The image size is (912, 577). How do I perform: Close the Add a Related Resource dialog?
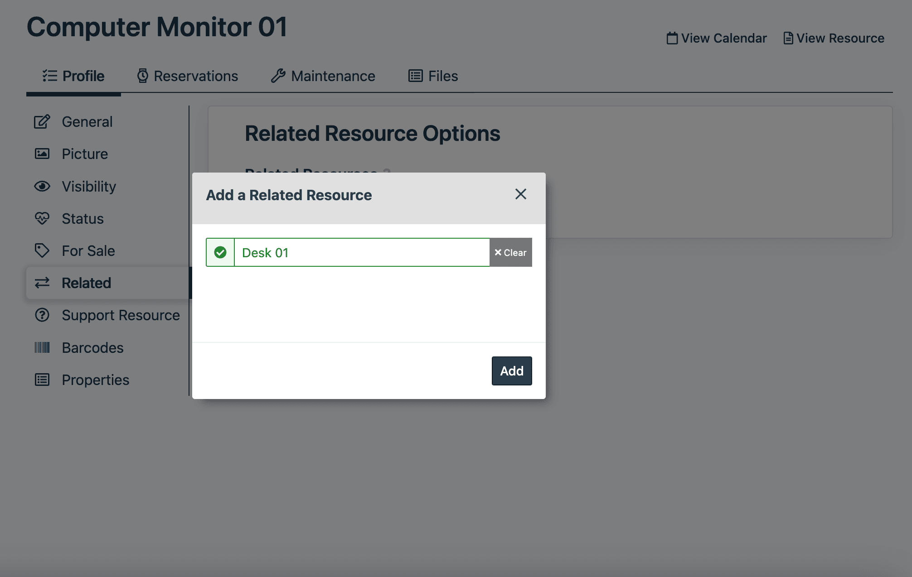(520, 194)
